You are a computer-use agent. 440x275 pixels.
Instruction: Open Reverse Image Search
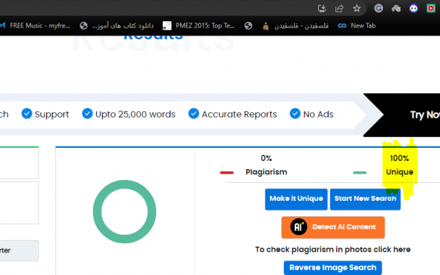point(333,267)
